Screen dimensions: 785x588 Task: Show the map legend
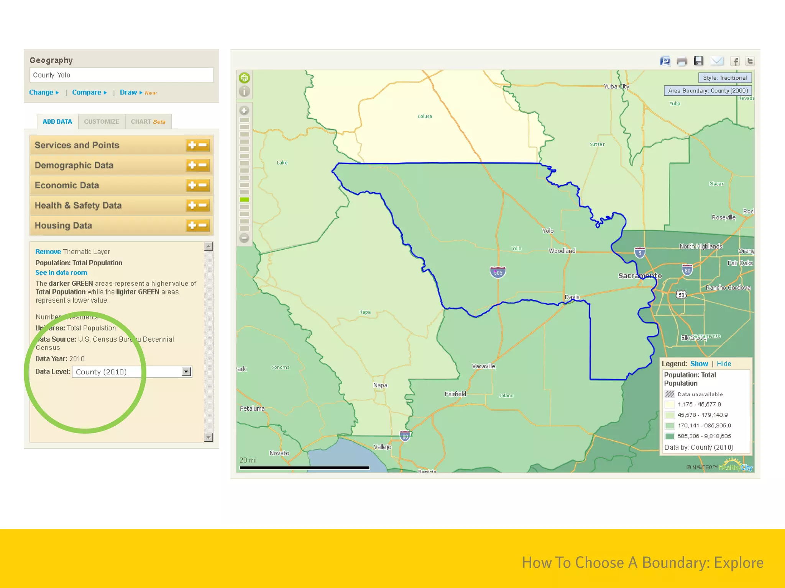tap(699, 364)
